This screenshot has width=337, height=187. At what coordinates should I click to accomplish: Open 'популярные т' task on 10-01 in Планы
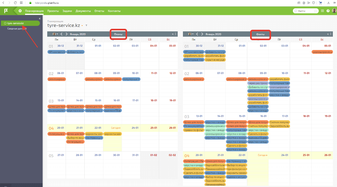(131, 79)
